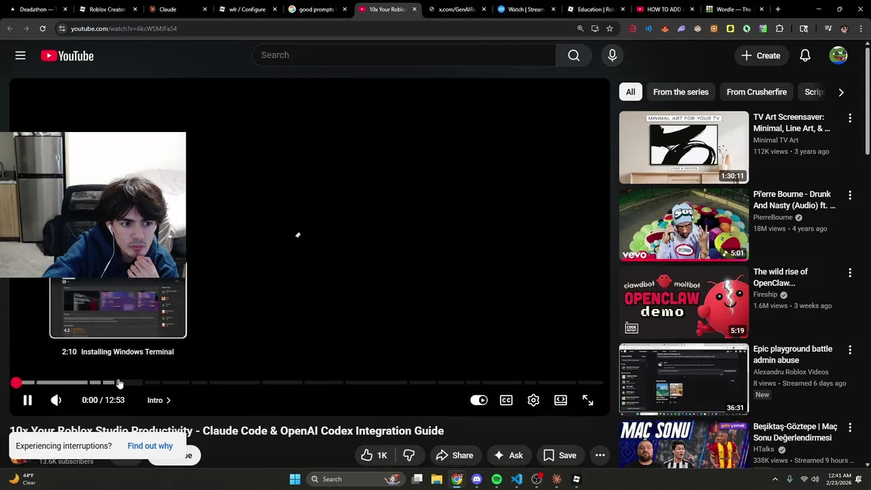Like the video
Screen dimensions: 871x490
374,455
